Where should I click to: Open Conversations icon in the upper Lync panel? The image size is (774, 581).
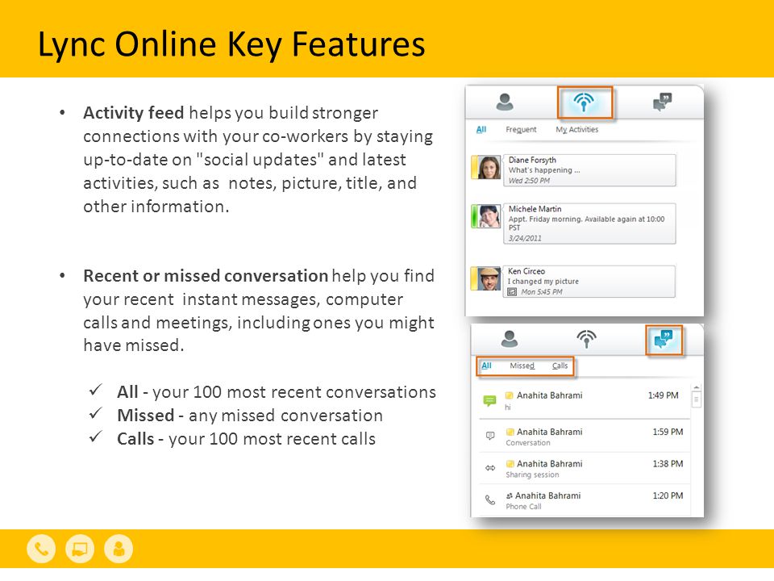point(663,102)
